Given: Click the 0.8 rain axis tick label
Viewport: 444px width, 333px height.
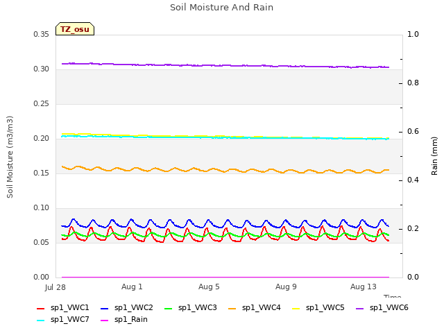Looking at the screenshot, I should (413, 83).
